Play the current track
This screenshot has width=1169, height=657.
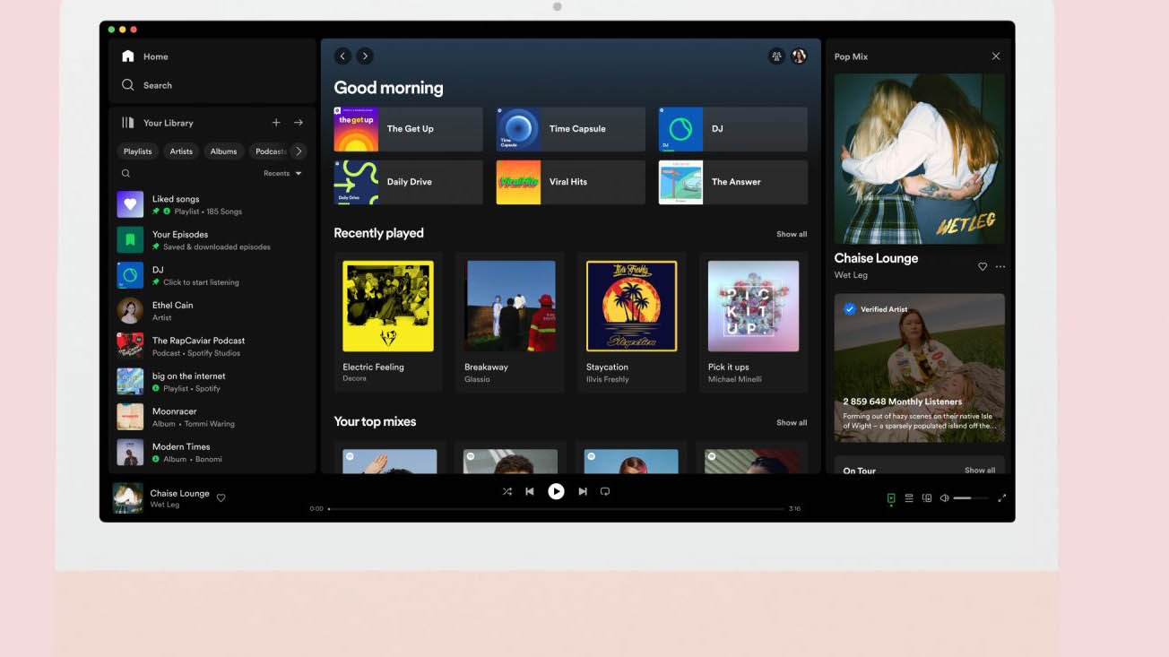[x=556, y=491]
